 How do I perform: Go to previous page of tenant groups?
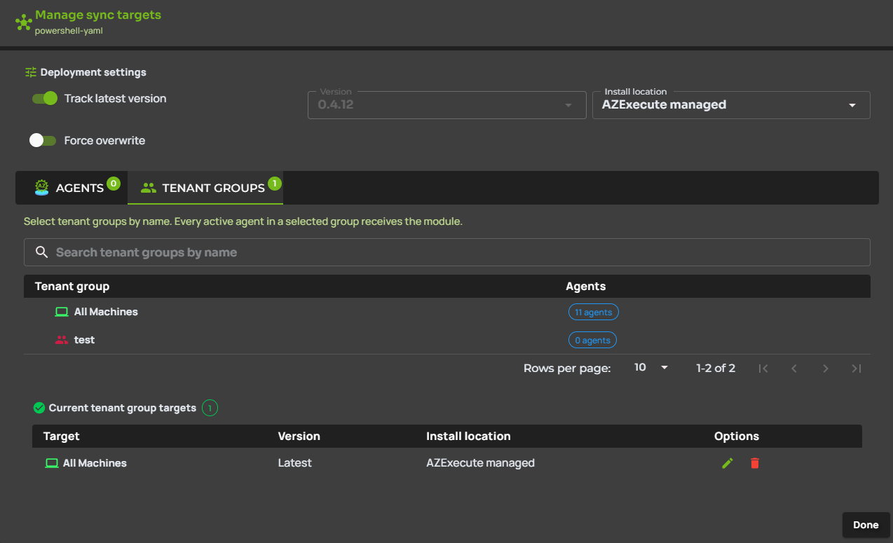click(794, 369)
